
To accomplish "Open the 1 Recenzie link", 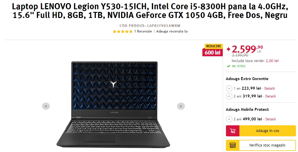I will point(143,31).
